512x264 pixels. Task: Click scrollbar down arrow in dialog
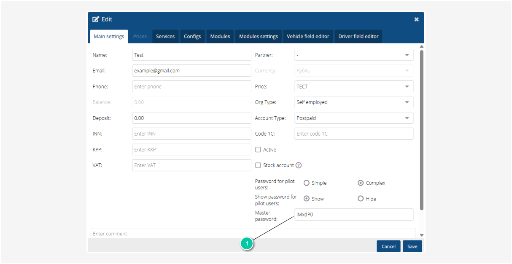coord(421,235)
